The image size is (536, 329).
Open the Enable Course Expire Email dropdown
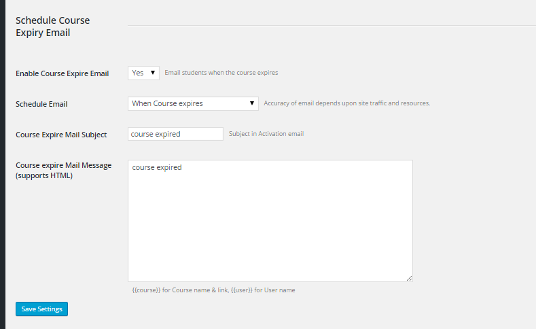coord(143,73)
